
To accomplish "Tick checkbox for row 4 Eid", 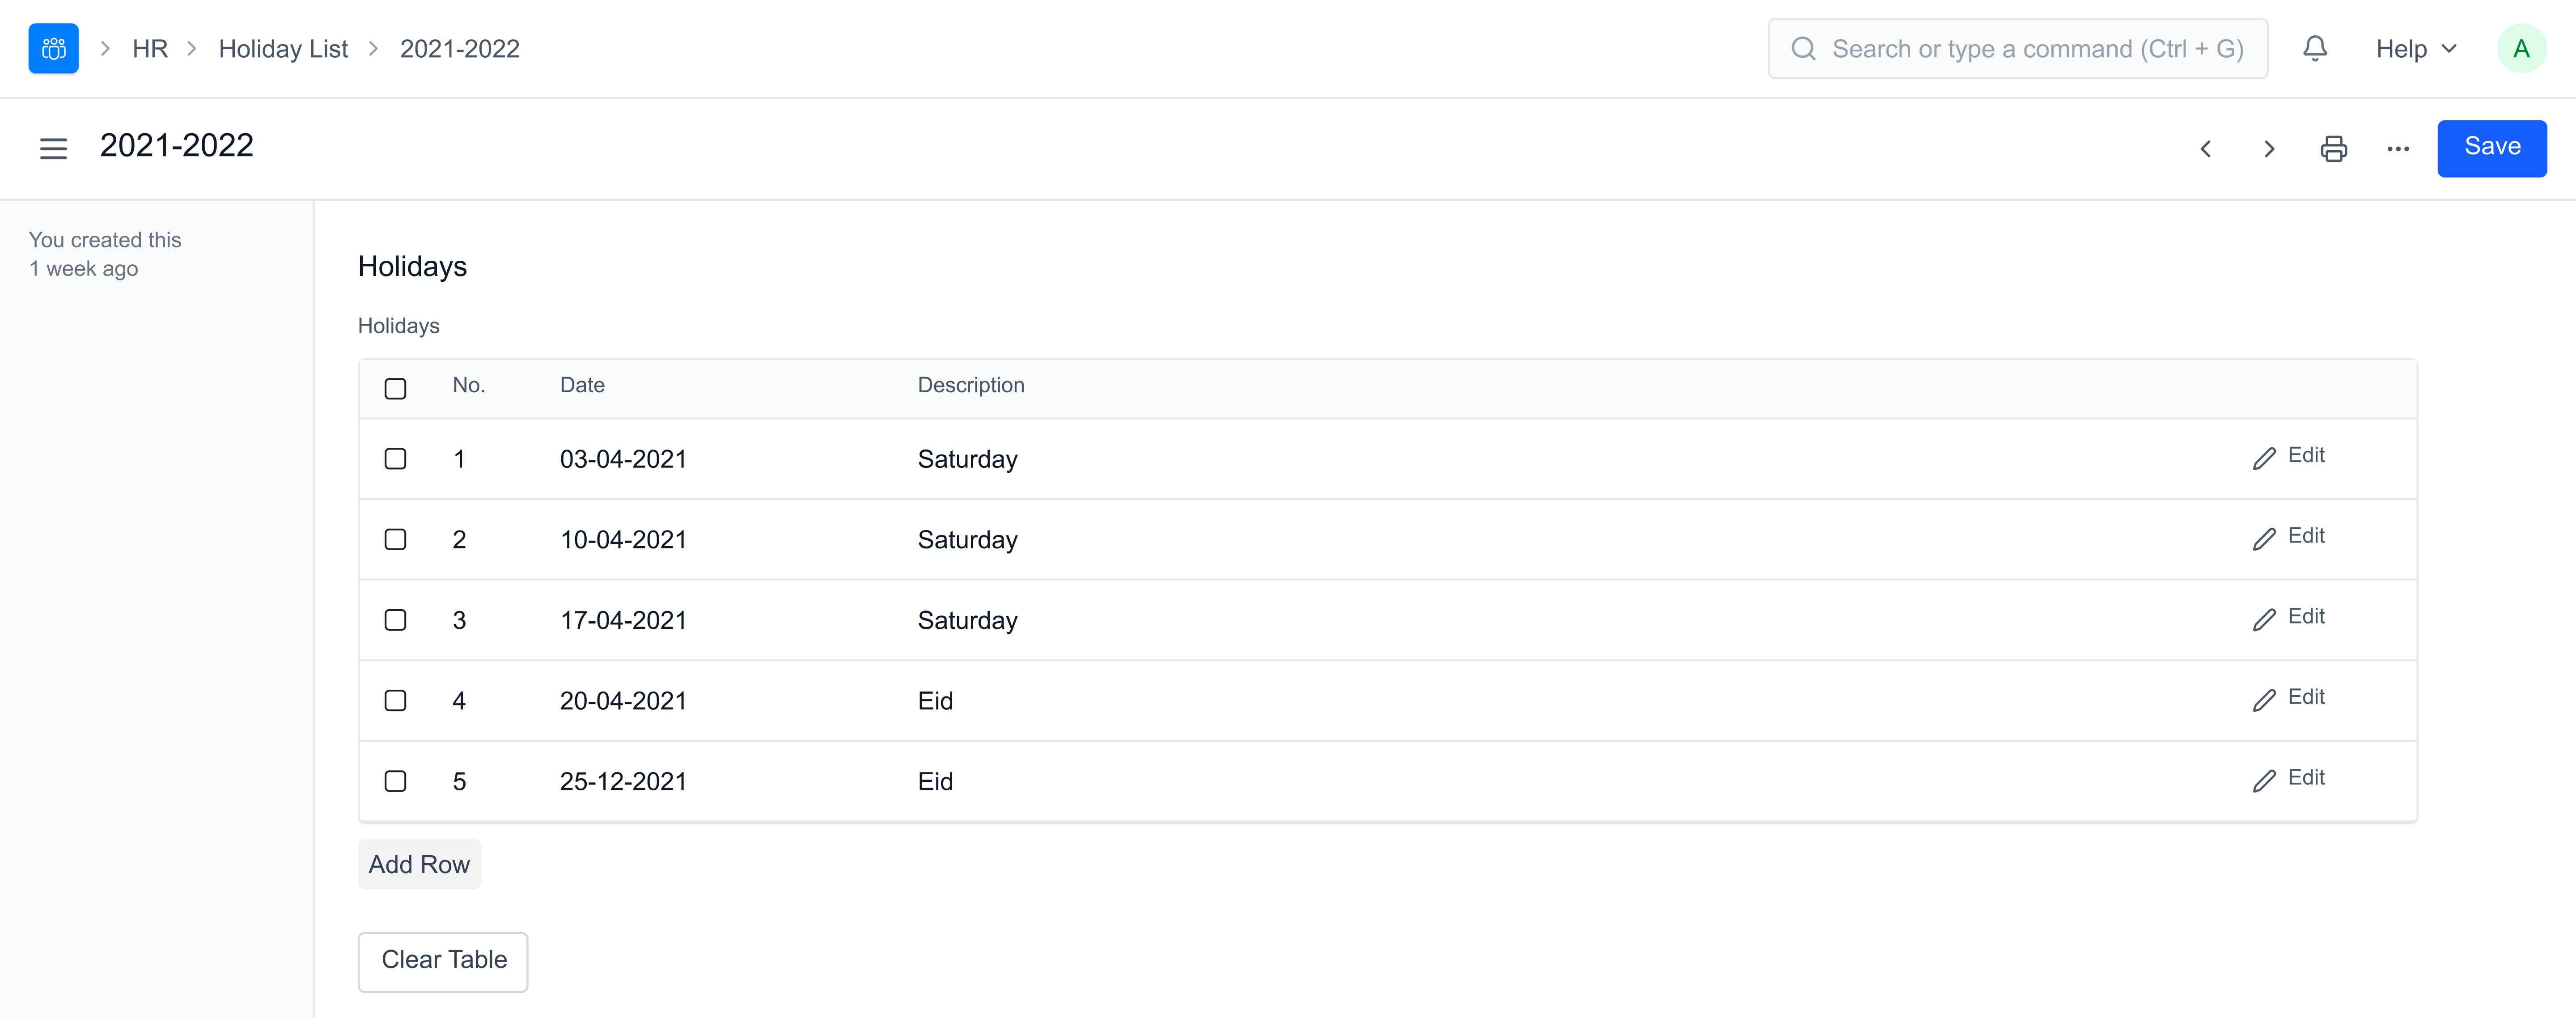I will coord(395,700).
